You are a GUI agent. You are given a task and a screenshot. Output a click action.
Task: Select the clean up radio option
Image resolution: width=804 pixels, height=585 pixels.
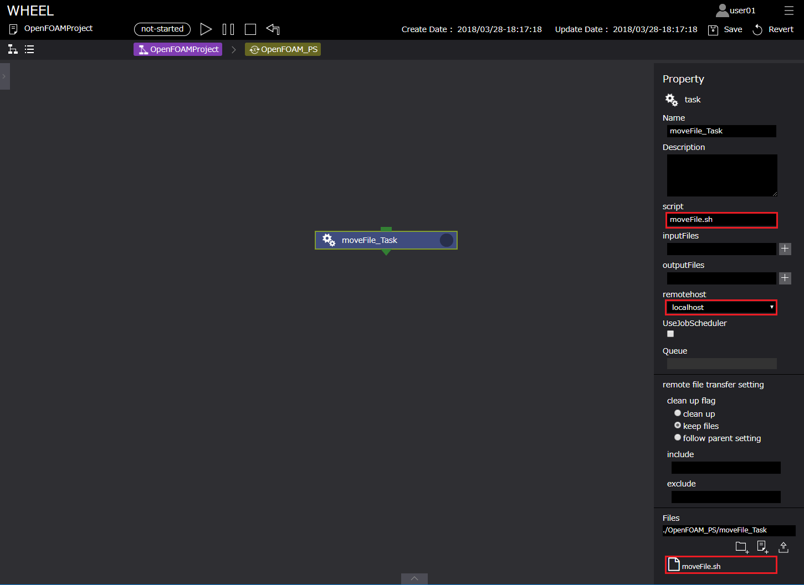[677, 413]
